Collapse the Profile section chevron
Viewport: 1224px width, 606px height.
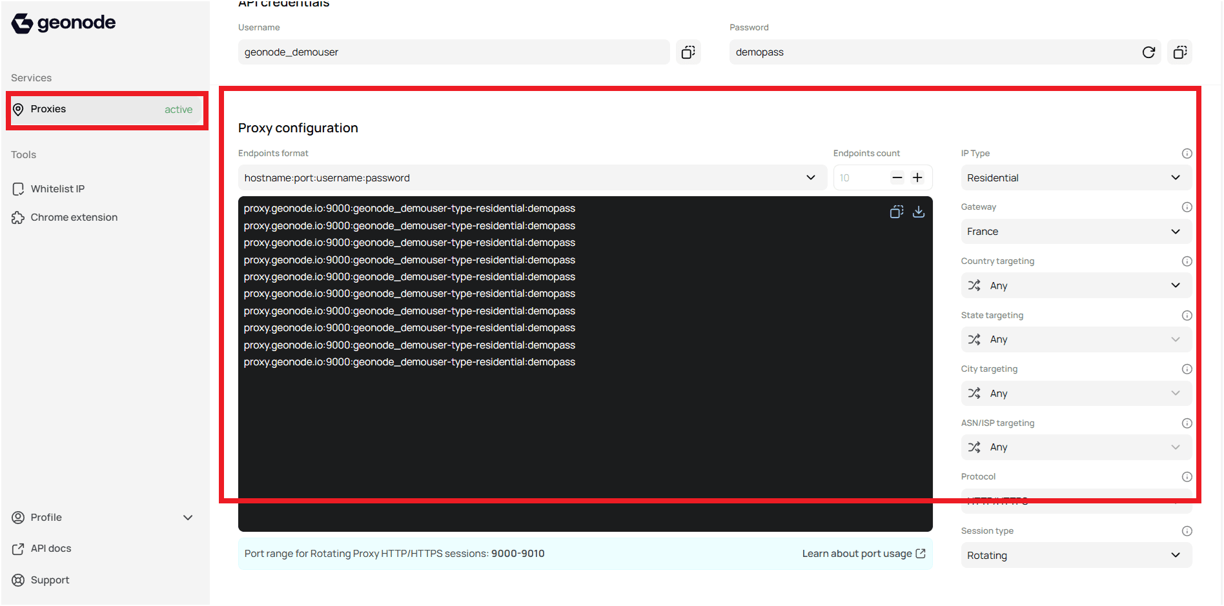(188, 517)
